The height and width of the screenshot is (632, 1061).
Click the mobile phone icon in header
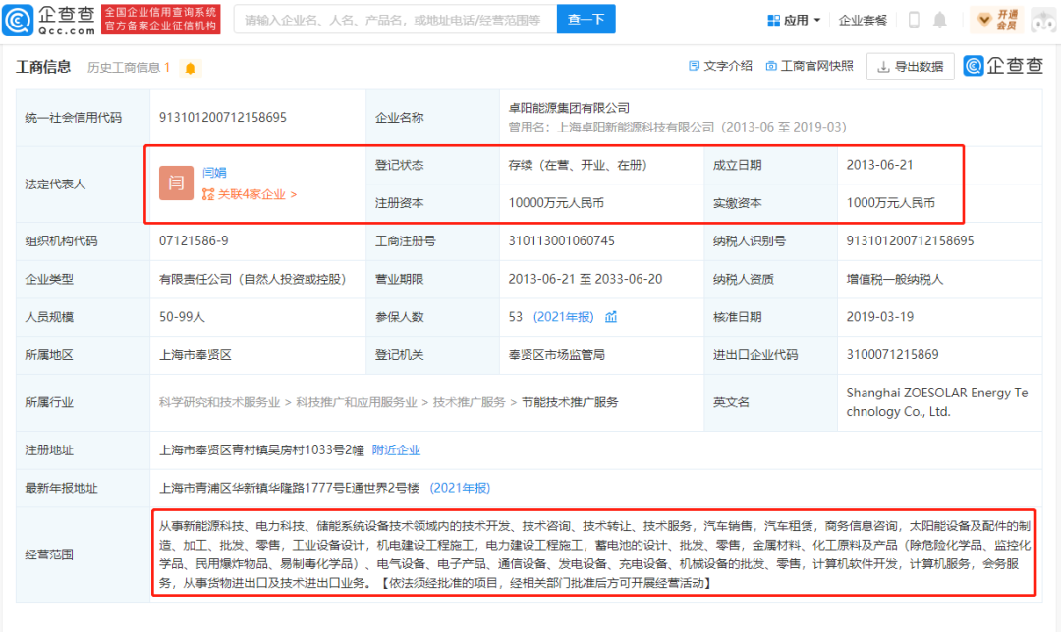[x=914, y=21]
